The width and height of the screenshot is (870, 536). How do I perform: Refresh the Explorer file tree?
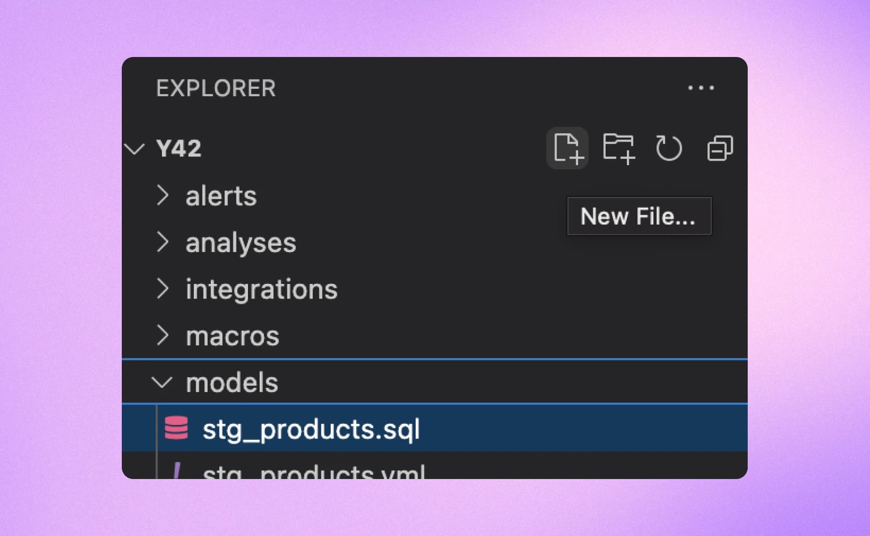(669, 148)
